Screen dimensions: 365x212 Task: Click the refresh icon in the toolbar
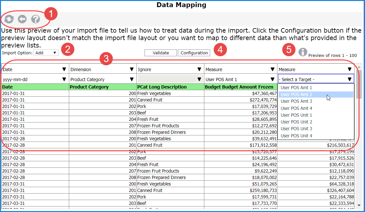point(9,19)
